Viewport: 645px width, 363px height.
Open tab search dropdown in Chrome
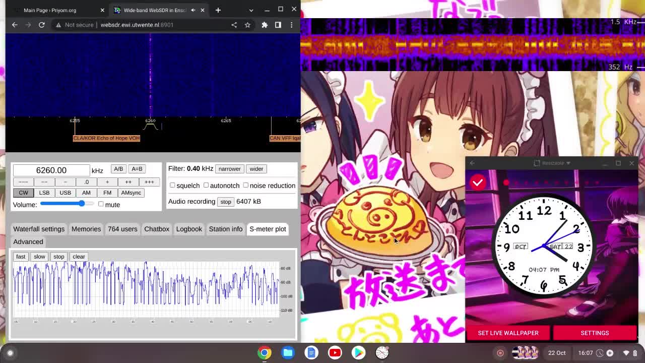point(251,10)
